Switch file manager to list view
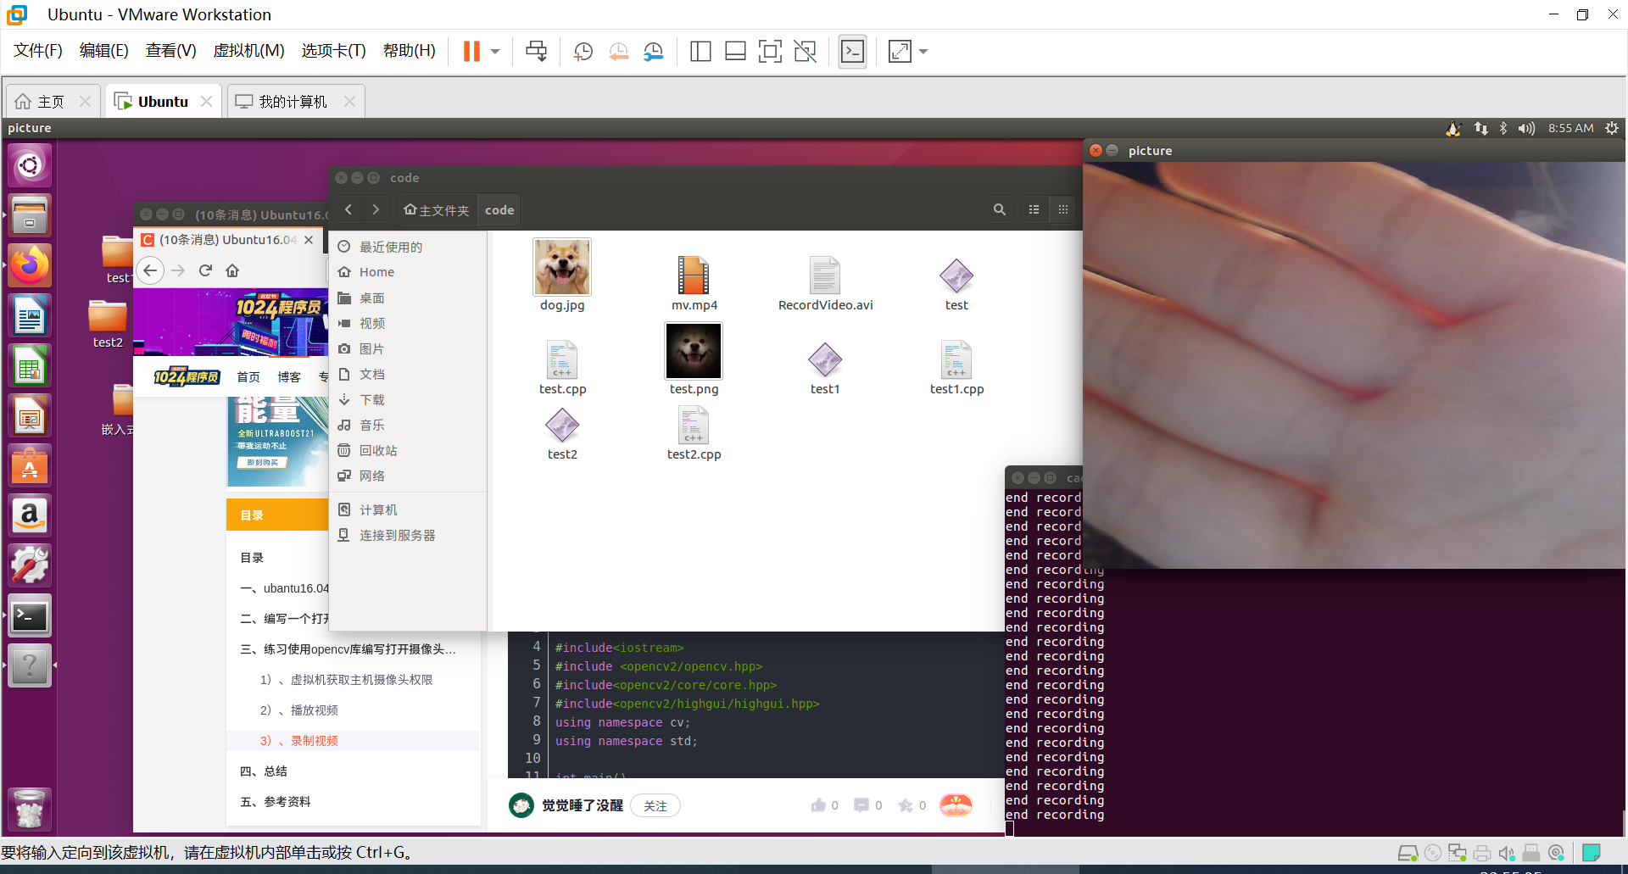 tap(1034, 209)
